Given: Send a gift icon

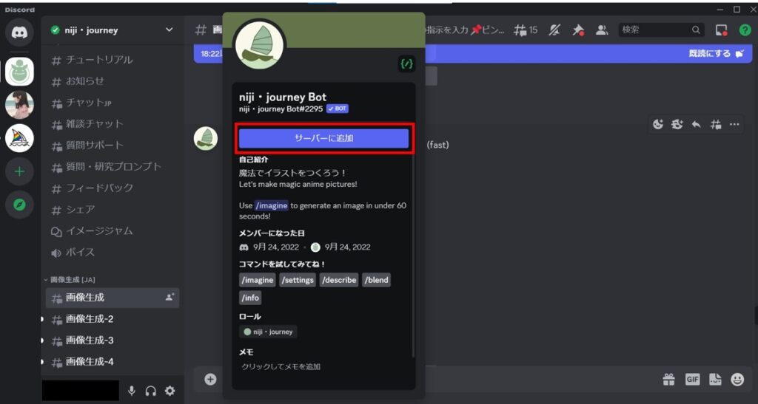Looking at the screenshot, I should pos(668,380).
